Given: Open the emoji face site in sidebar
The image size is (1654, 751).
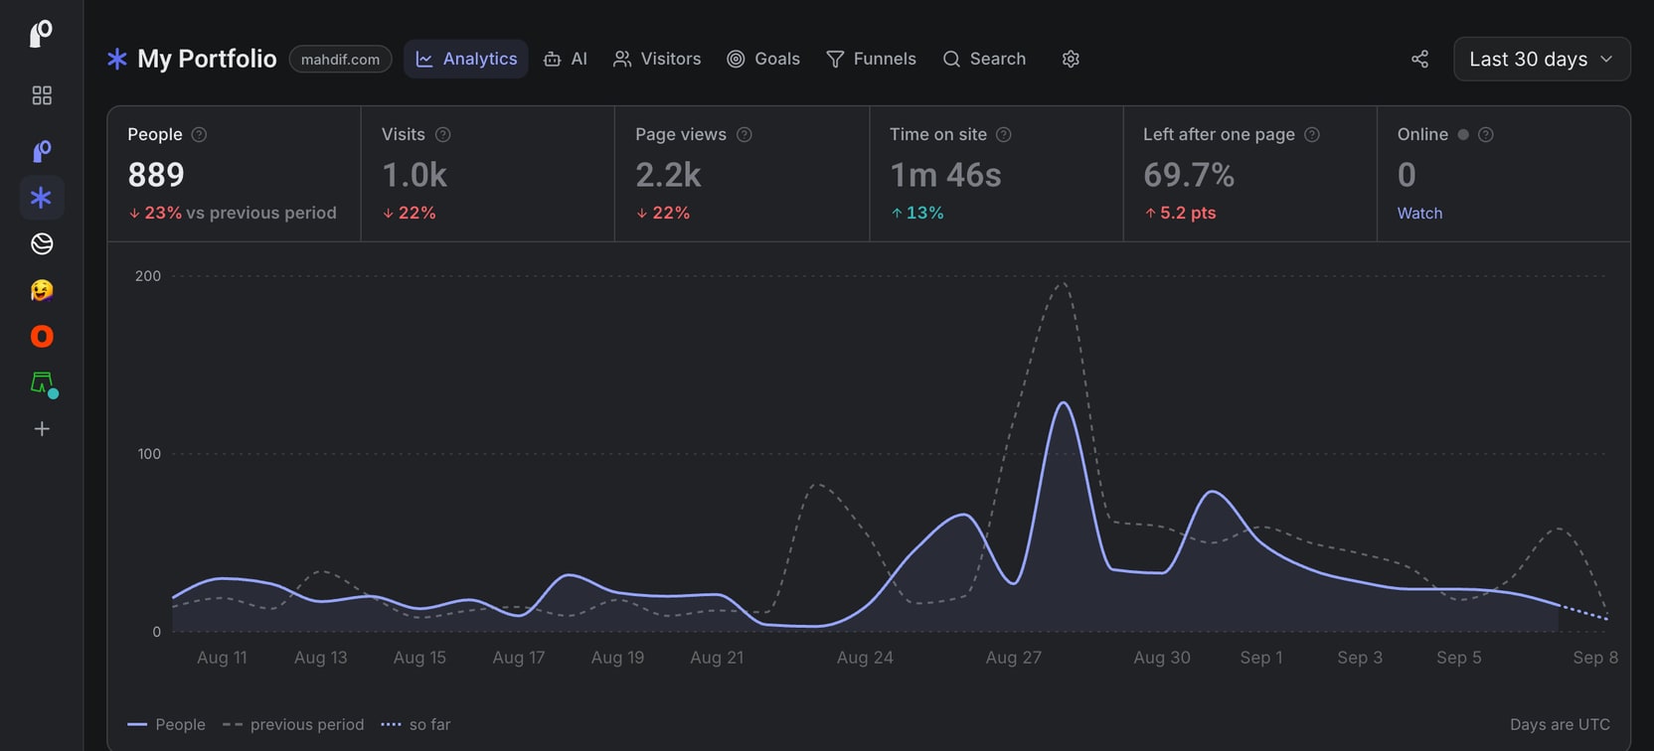Looking at the screenshot, I should 42,290.
